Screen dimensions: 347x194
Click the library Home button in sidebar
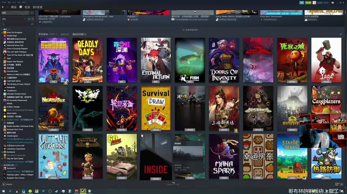[x=15, y=13]
